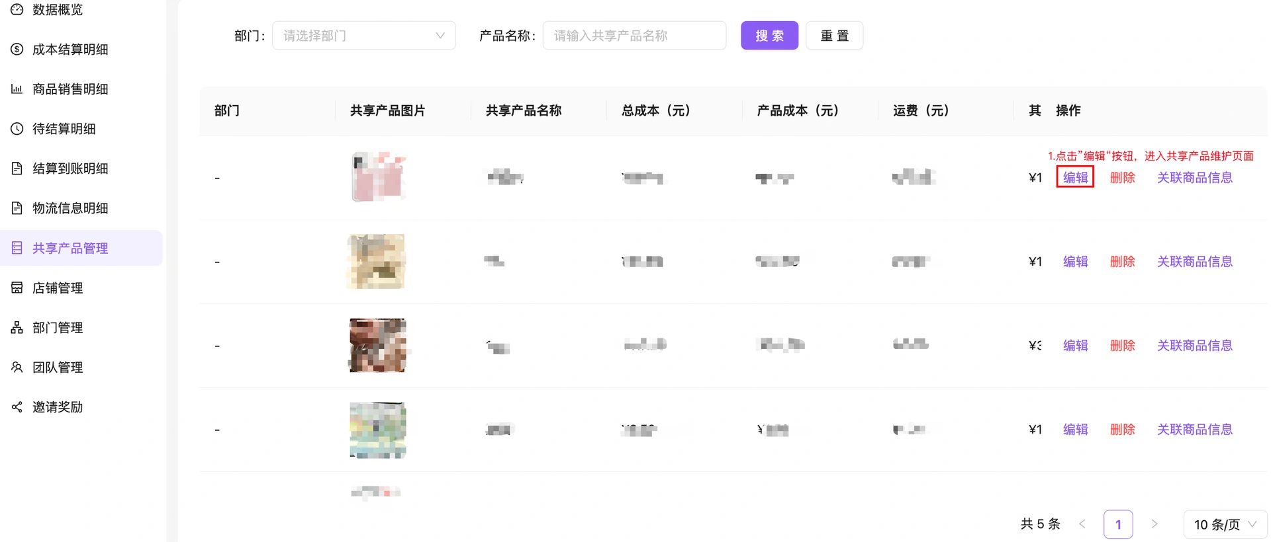
Task: Click 编辑 in the third product row
Action: pos(1075,345)
